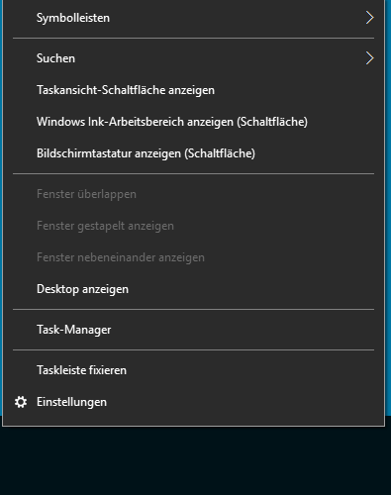This screenshot has width=391, height=495.
Task: Click the separator line above Fenster überlappen
Action: click(x=193, y=173)
